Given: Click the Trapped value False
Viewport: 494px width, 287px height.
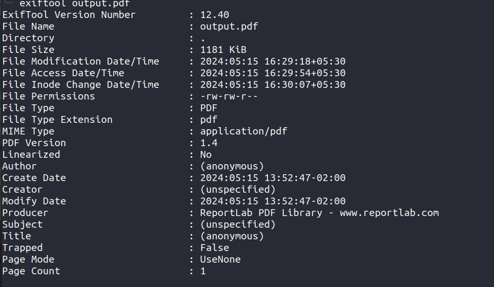Looking at the screenshot, I should point(214,248).
